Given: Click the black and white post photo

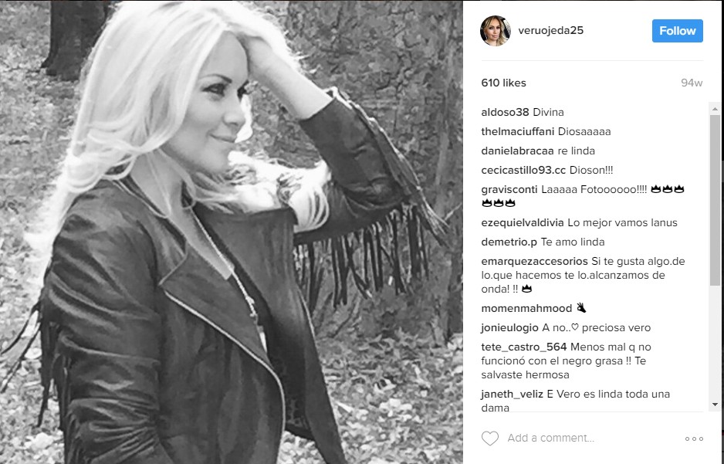Looking at the screenshot, I should click(232, 232).
